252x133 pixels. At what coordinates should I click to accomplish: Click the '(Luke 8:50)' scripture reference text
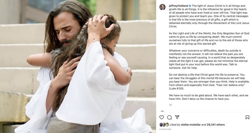pyautogui.click(x=177, y=89)
